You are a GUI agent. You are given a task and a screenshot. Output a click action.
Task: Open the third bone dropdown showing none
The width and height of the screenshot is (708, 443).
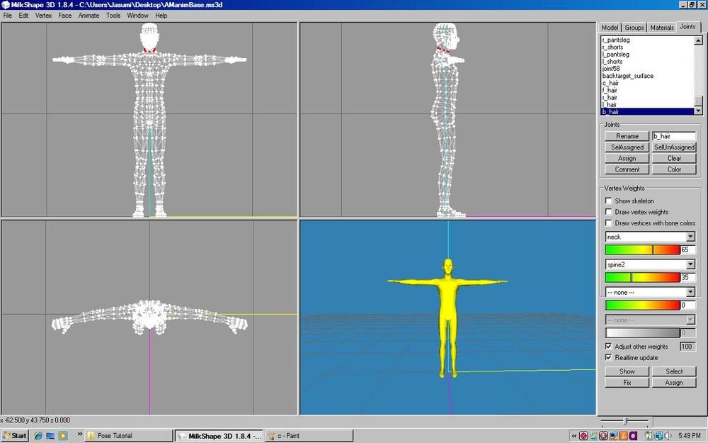(x=690, y=292)
